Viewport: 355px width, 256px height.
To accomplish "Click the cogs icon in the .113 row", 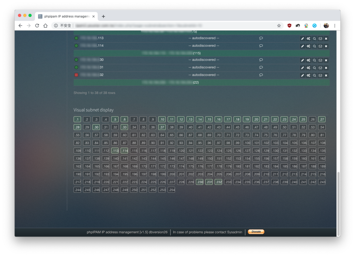I will [x=308, y=38].
